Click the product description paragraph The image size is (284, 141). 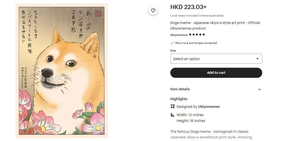pos(211,134)
